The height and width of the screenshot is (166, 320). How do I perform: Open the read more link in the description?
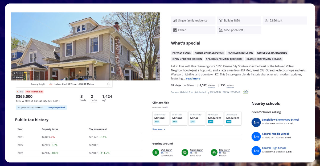(193, 78)
